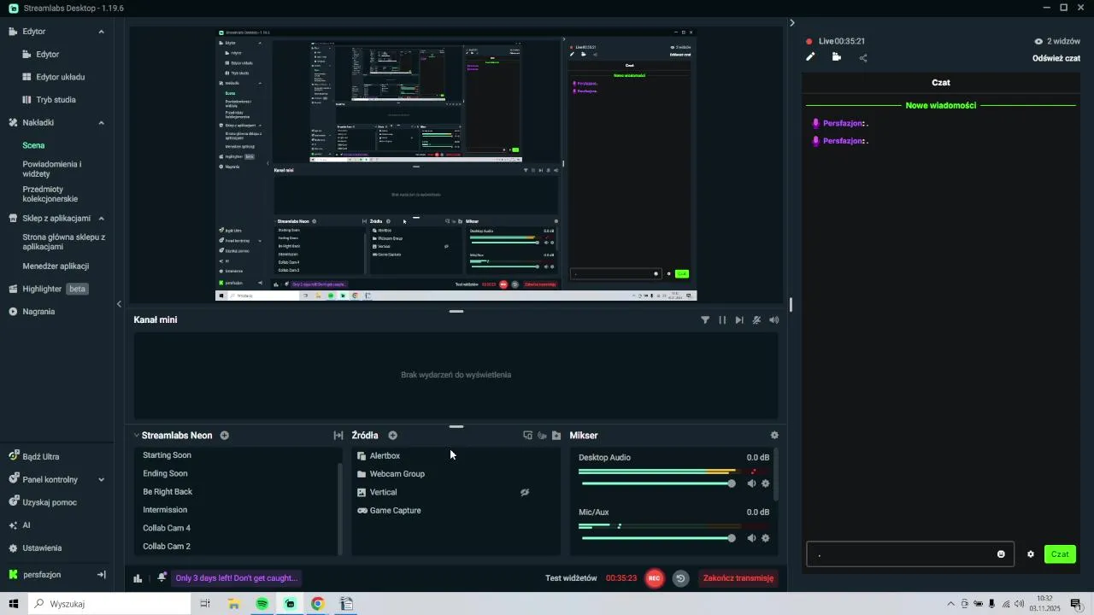Open the emoji picker in chat input

[1001, 554]
